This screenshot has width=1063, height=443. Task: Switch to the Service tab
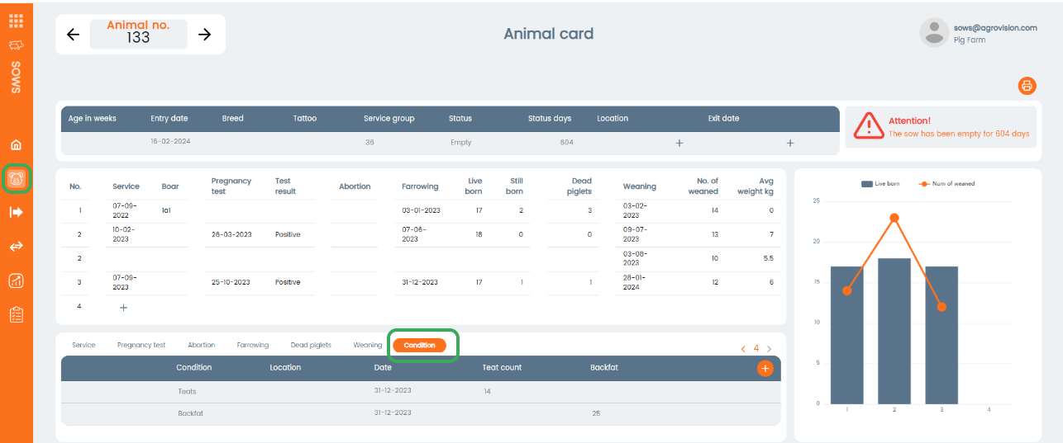83,345
